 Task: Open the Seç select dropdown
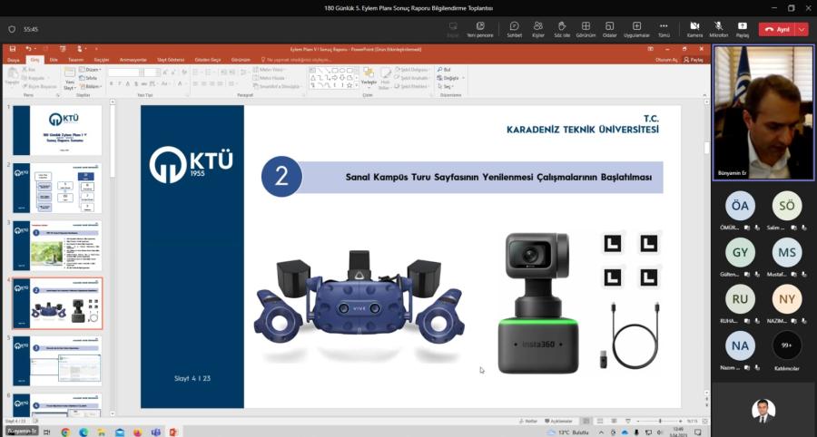click(446, 86)
